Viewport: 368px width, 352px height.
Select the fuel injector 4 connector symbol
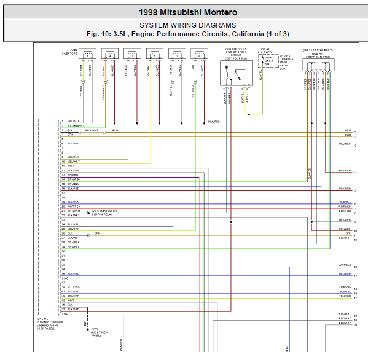[x=110, y=53]
